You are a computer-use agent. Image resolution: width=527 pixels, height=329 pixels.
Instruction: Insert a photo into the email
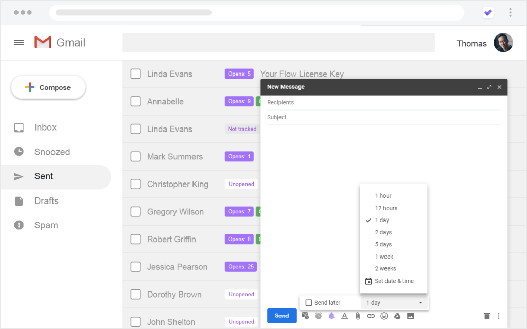coord(410,316)
